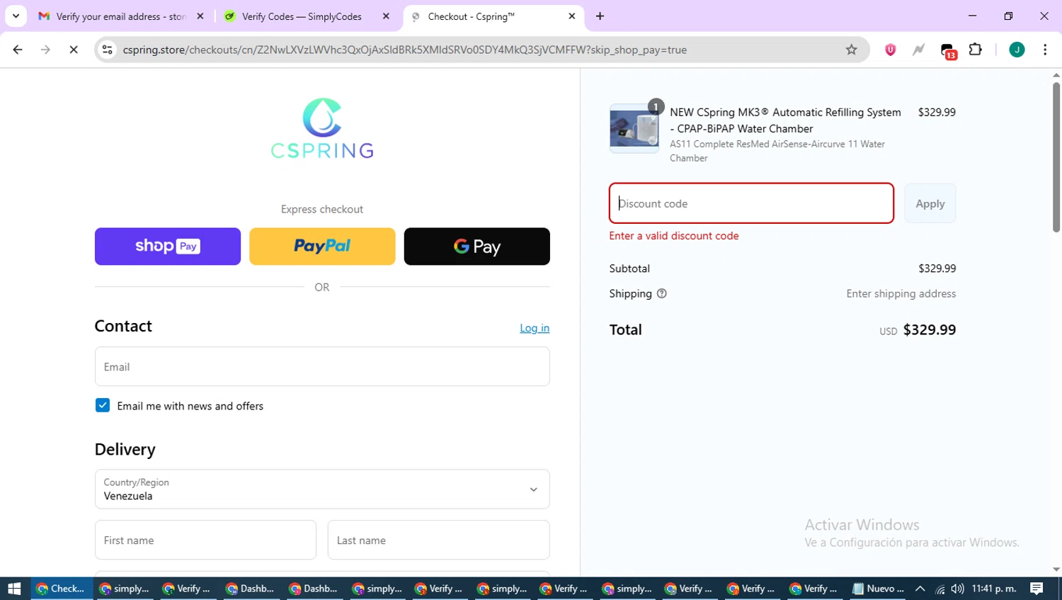Viewport: 1062px width, 600px height.
Task: Show shipping info via question mark icon
Action: 662,293
